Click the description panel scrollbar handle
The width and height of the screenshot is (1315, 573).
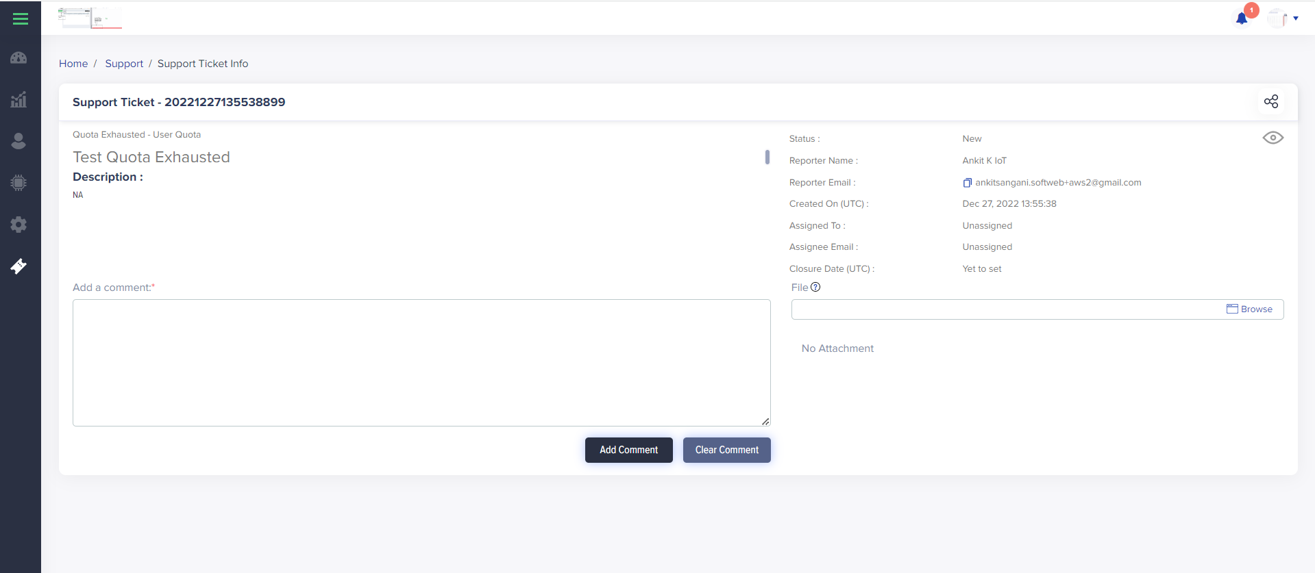(767, 157)
